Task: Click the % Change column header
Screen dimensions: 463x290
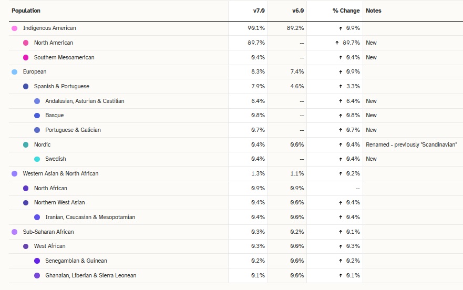Action: tap(346, 11)
